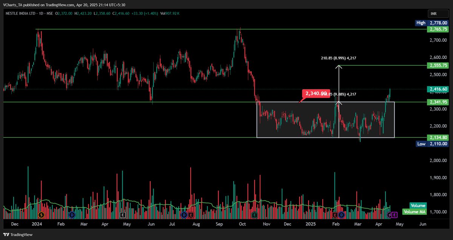The image size is (453, 240).
Task: Open the dividend marker D near Feb 2025
Action: (x=341, y=215)
